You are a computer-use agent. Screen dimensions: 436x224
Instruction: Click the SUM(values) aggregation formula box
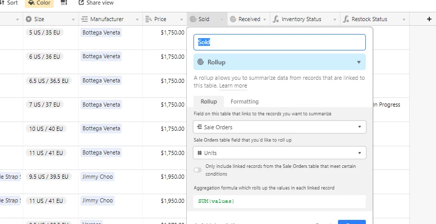[280, 201]
